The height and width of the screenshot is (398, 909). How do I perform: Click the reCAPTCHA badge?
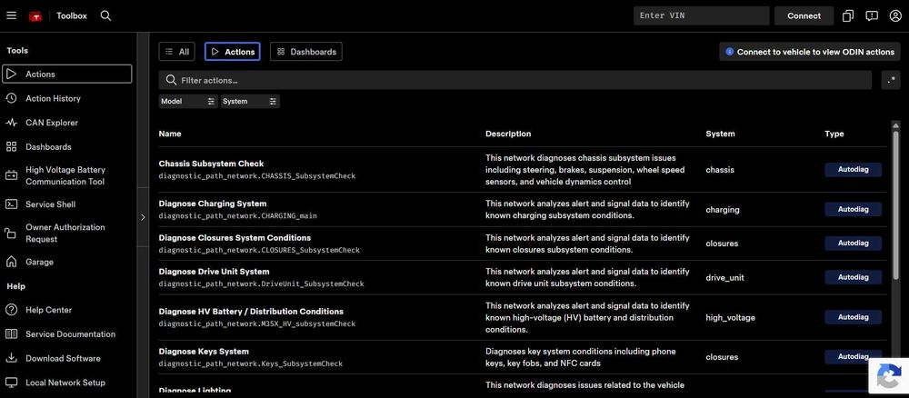pyautogui.click(x=889, y=376)
